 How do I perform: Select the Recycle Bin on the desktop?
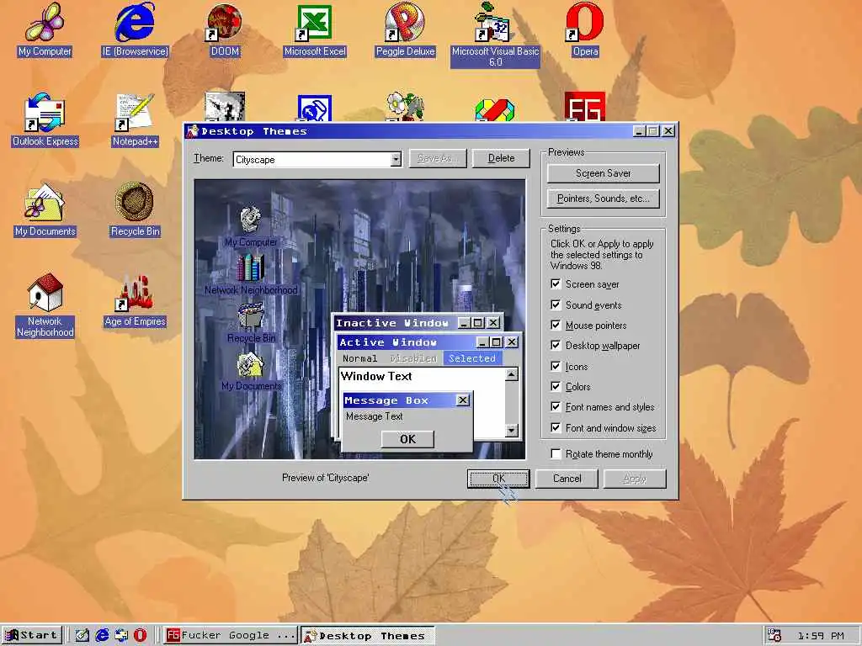(x=135, y=210)
